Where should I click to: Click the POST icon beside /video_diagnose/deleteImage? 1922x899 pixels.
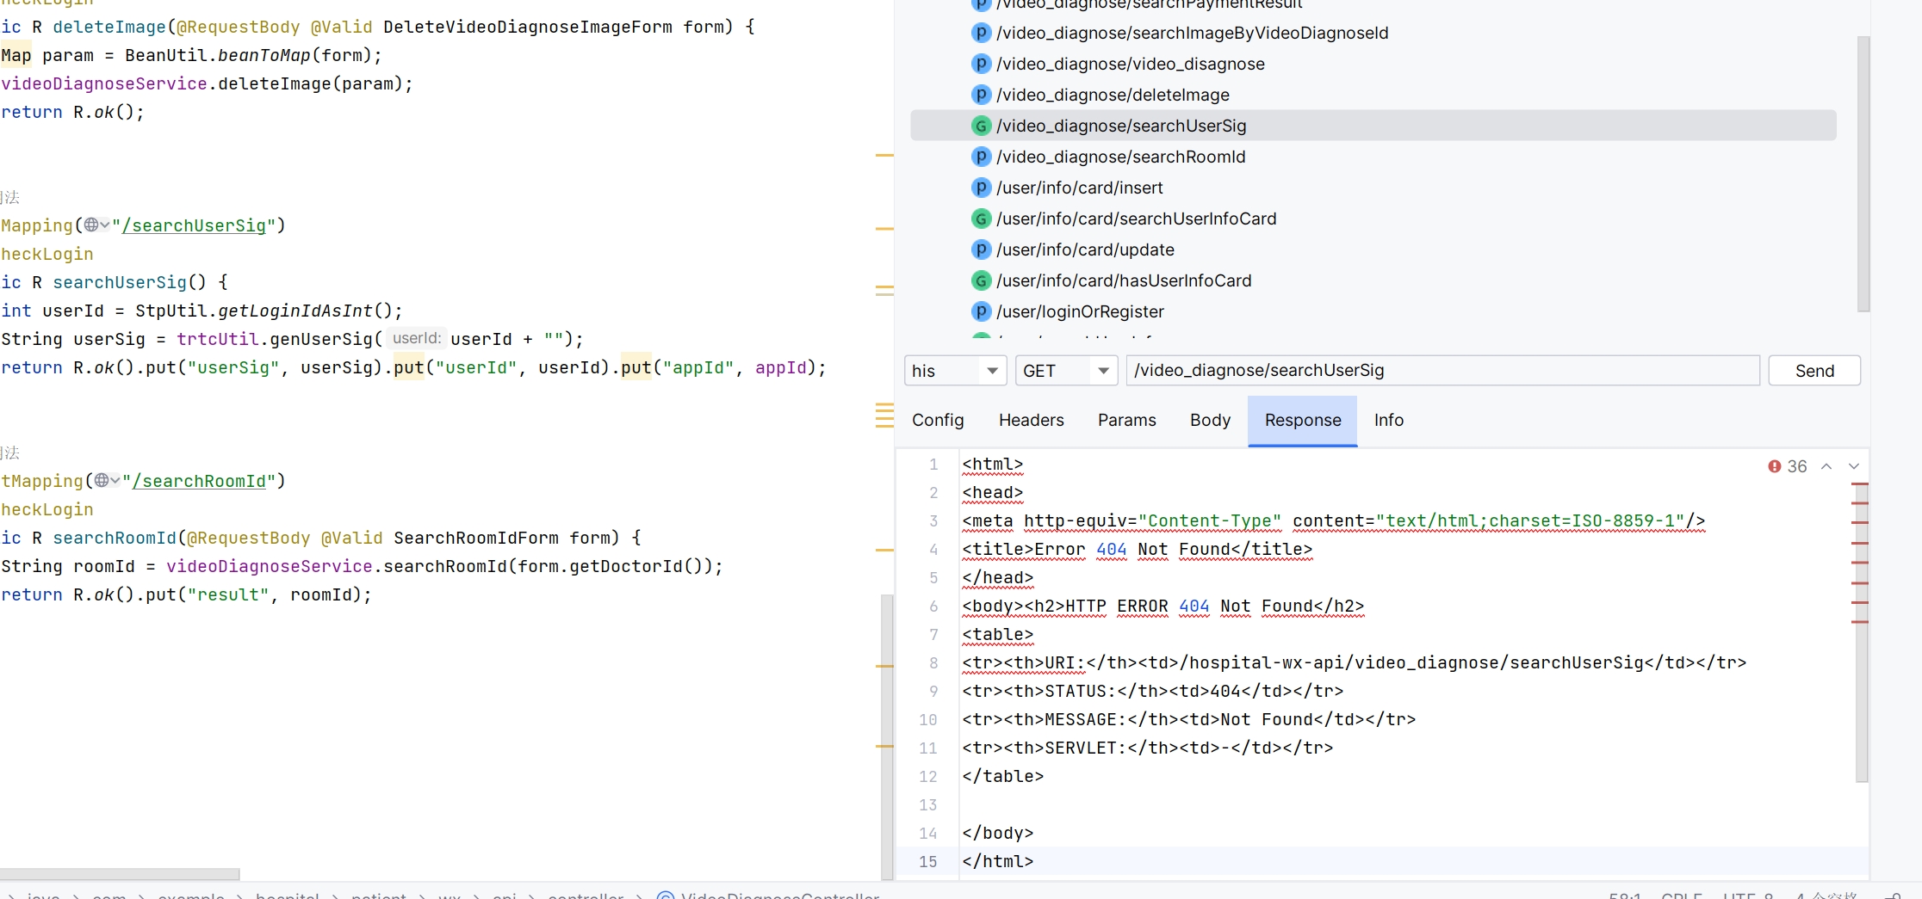point(981,95)
